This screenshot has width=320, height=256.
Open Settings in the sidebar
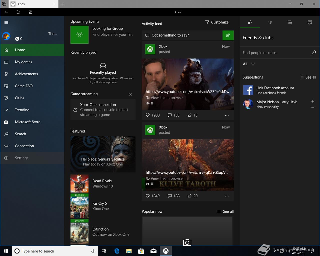[32, 158]
